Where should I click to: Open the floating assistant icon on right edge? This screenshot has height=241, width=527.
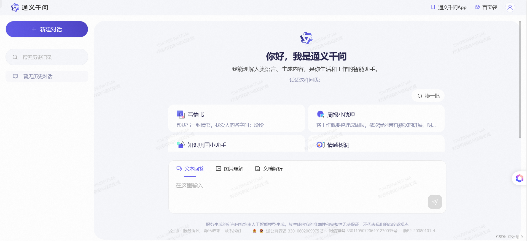pyautogui.click(x=520, y=178)
